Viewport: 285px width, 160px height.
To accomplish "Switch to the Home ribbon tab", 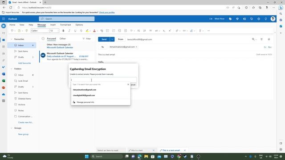I will [12, 25].
